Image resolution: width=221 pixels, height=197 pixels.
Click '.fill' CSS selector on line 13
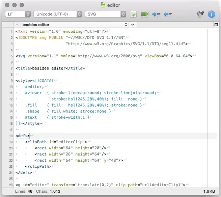31,105
